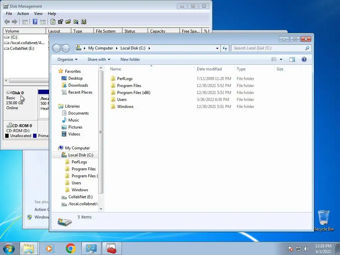Select Disk 0 in the graphical view
The image size is (340, 255).
coord(20,104)
